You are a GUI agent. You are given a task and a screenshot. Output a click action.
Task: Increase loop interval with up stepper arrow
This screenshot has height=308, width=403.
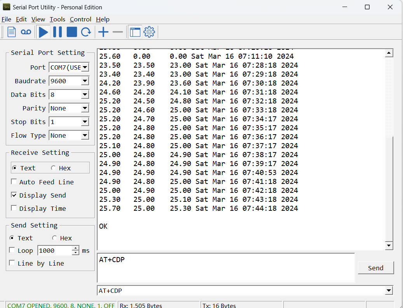75,248
